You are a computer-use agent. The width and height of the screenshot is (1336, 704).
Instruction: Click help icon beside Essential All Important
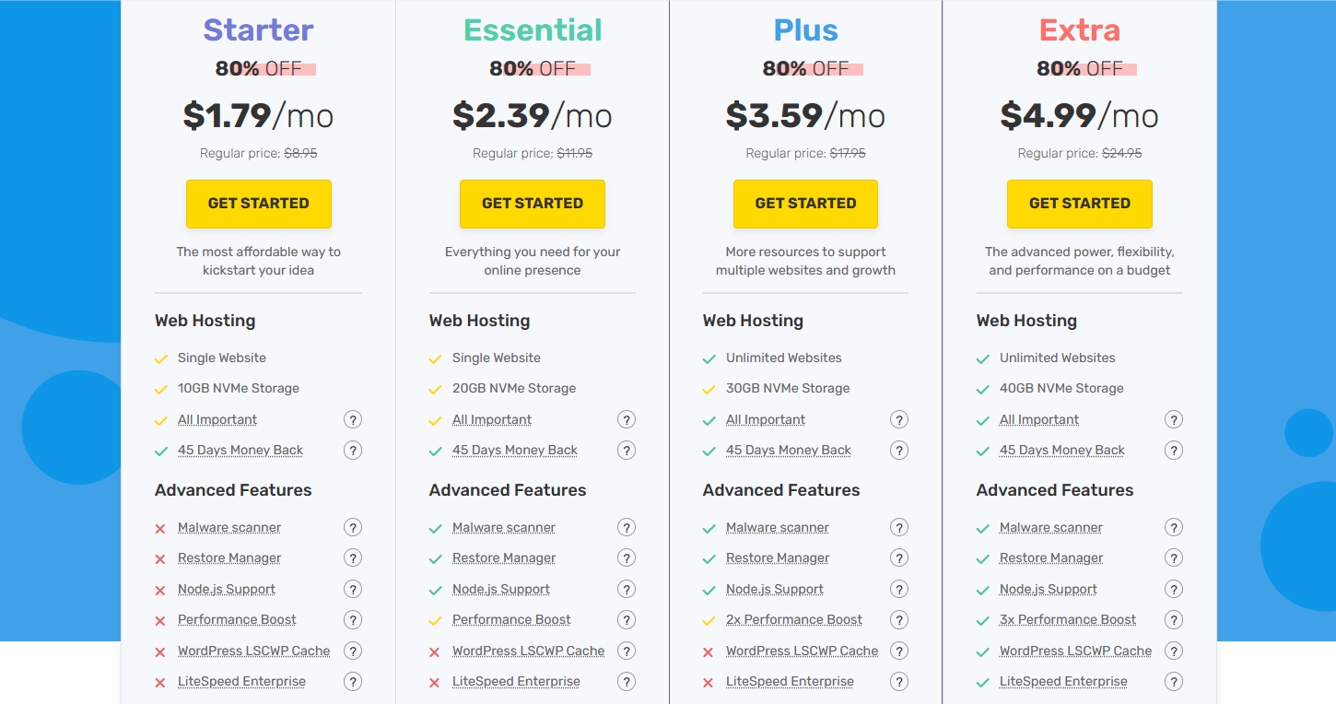[627, 420]
